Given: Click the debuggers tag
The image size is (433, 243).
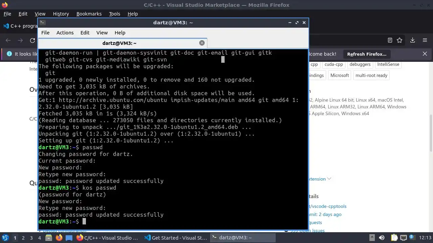Looking at the screenshot, I should (x=360, y=64).
